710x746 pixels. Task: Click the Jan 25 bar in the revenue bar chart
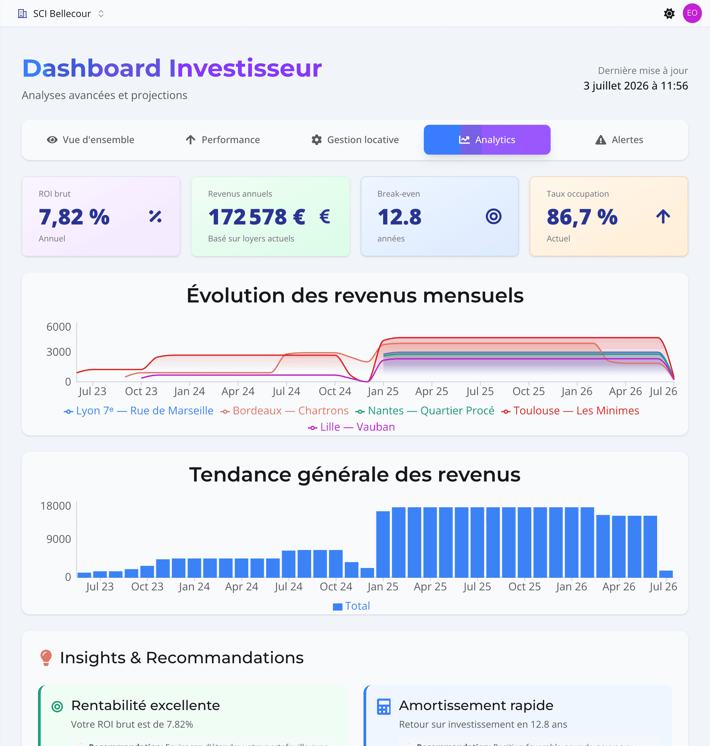383,544
